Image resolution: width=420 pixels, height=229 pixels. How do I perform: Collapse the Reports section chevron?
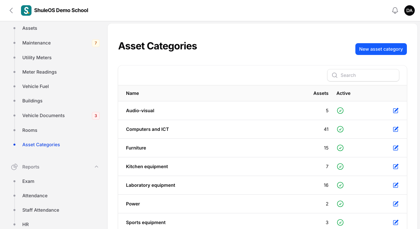(x=96, y=167)
